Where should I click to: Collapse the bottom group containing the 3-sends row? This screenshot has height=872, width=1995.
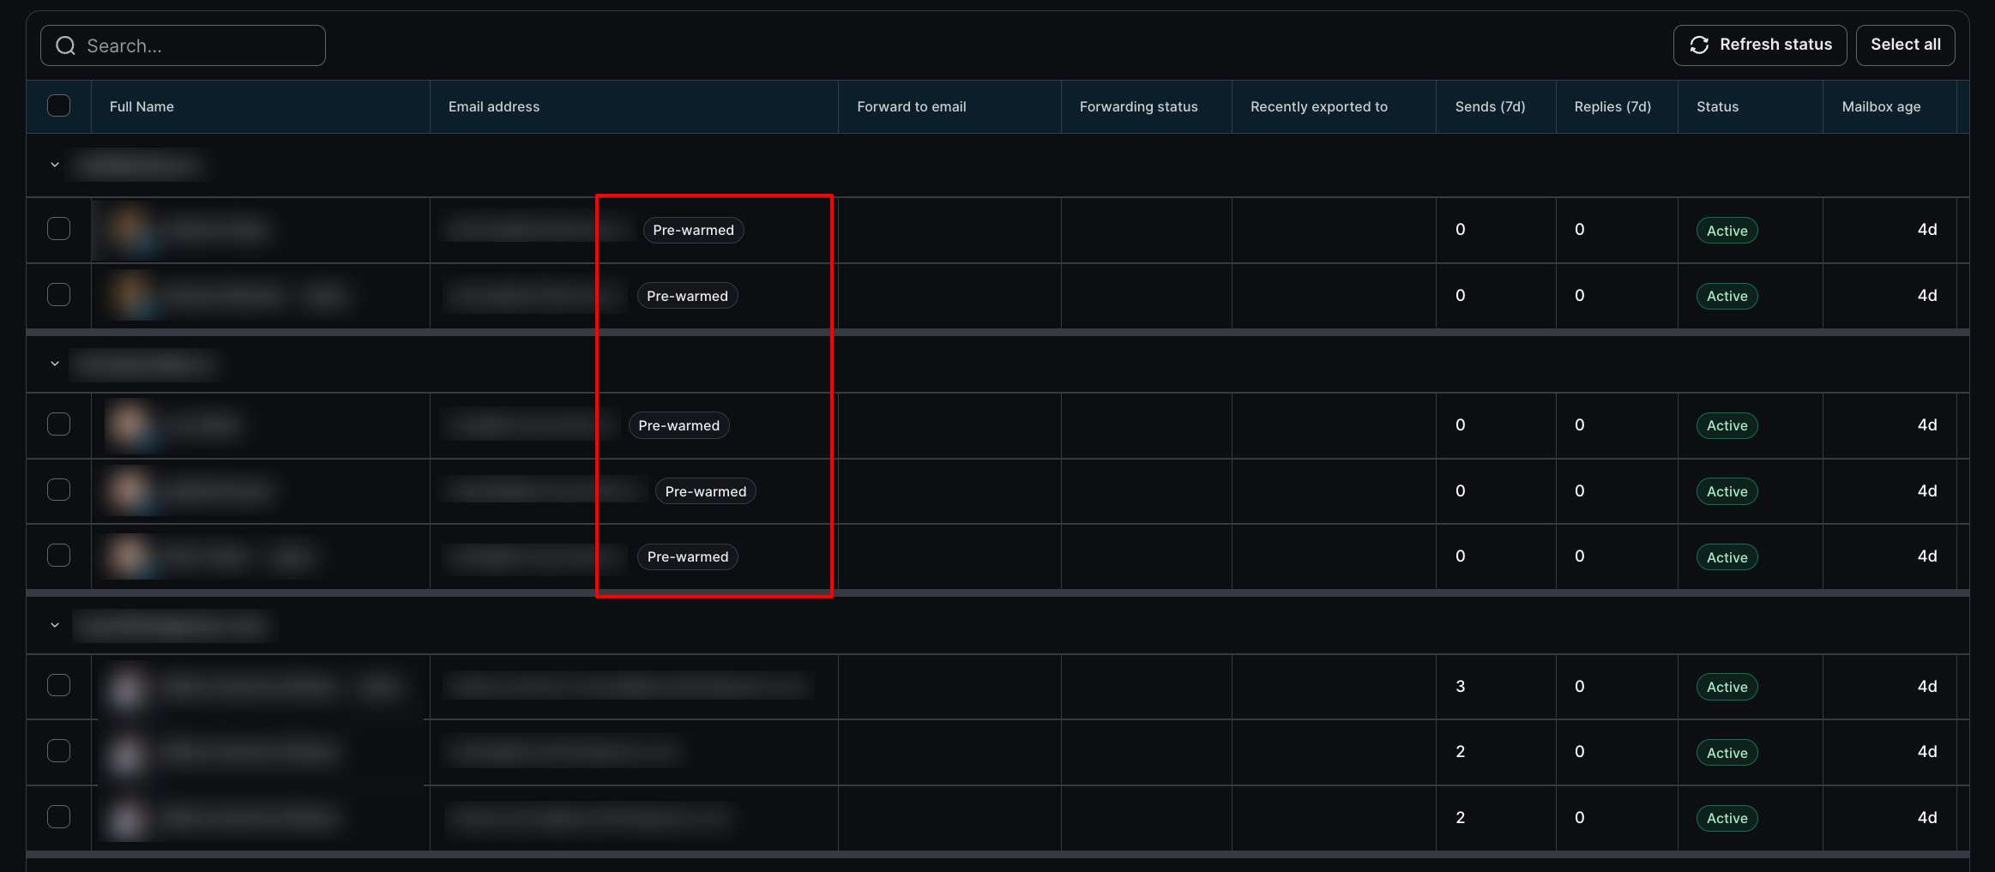pos(55,625)
